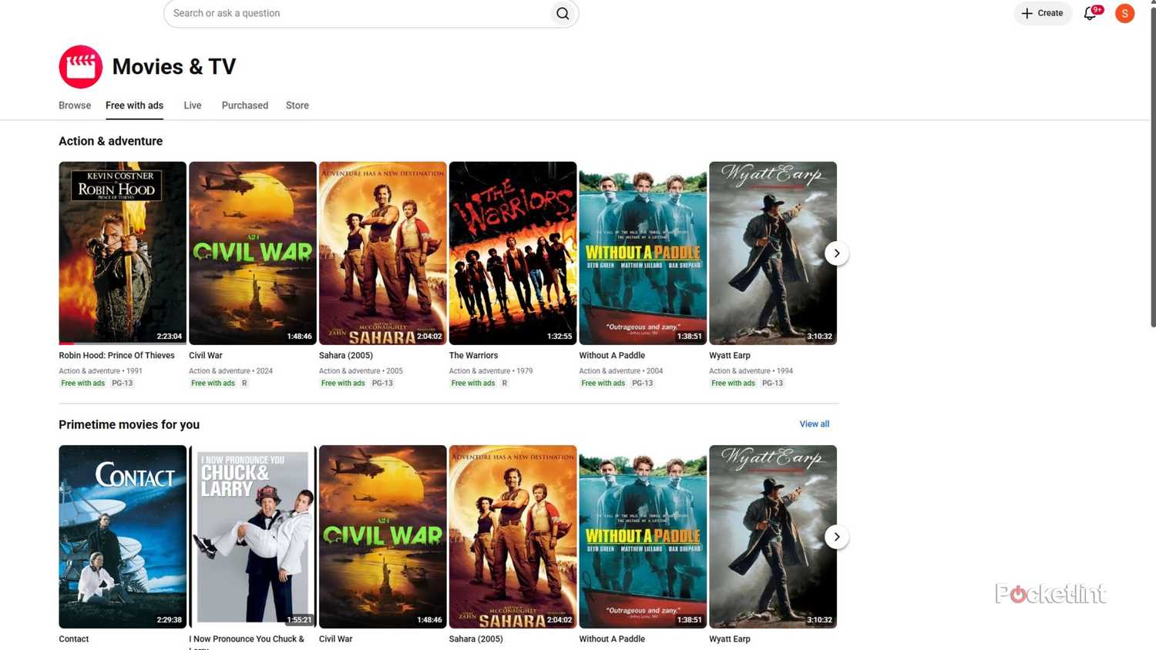Click the page vertical scrollbar

(x=1152, y=166)
